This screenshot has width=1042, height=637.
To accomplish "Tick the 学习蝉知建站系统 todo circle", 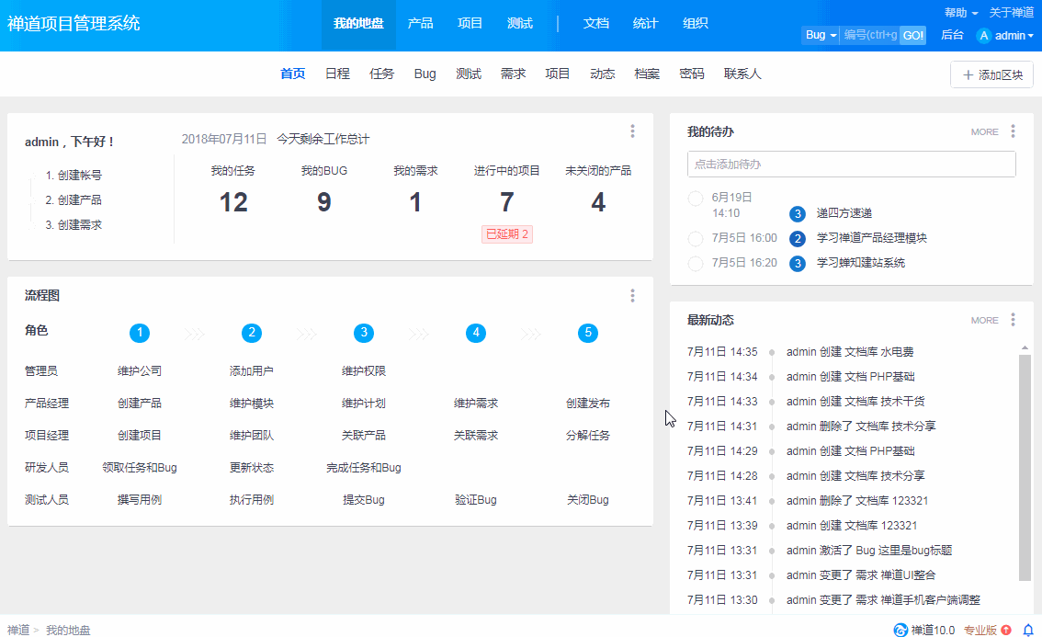I will [x=695, y=264].
